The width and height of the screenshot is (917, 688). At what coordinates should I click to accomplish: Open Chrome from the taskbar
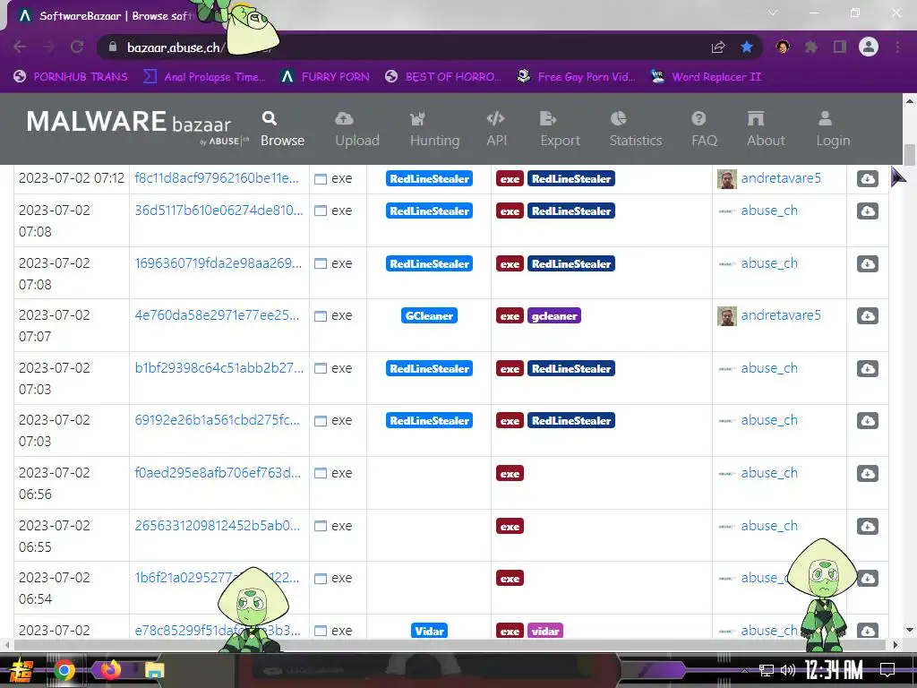tap(64, 670)
